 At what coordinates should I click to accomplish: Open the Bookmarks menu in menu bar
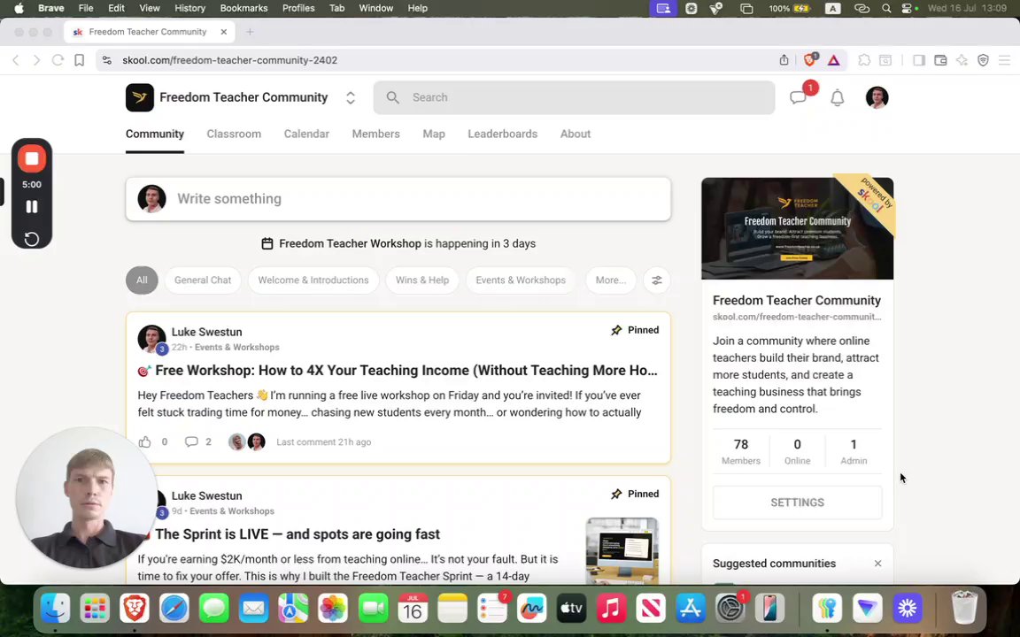pos(244,9)
